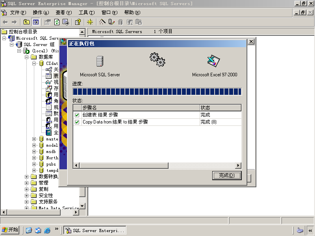Click the Views glasses icon under CIdat
Screen dimensions: 315x236
[x=49, y=82]
